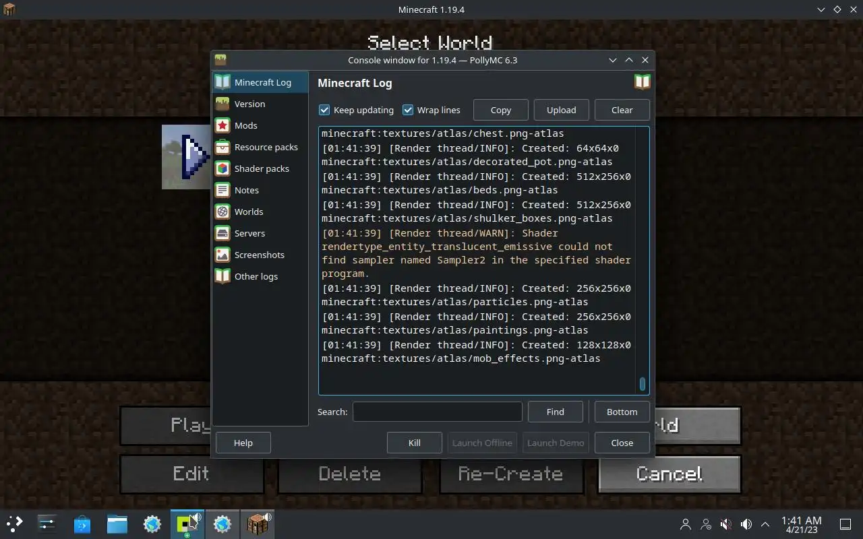863x539 pixels.
Task: Click the PollyMC icon in console title bar
Action: click(x=220, y=60)
